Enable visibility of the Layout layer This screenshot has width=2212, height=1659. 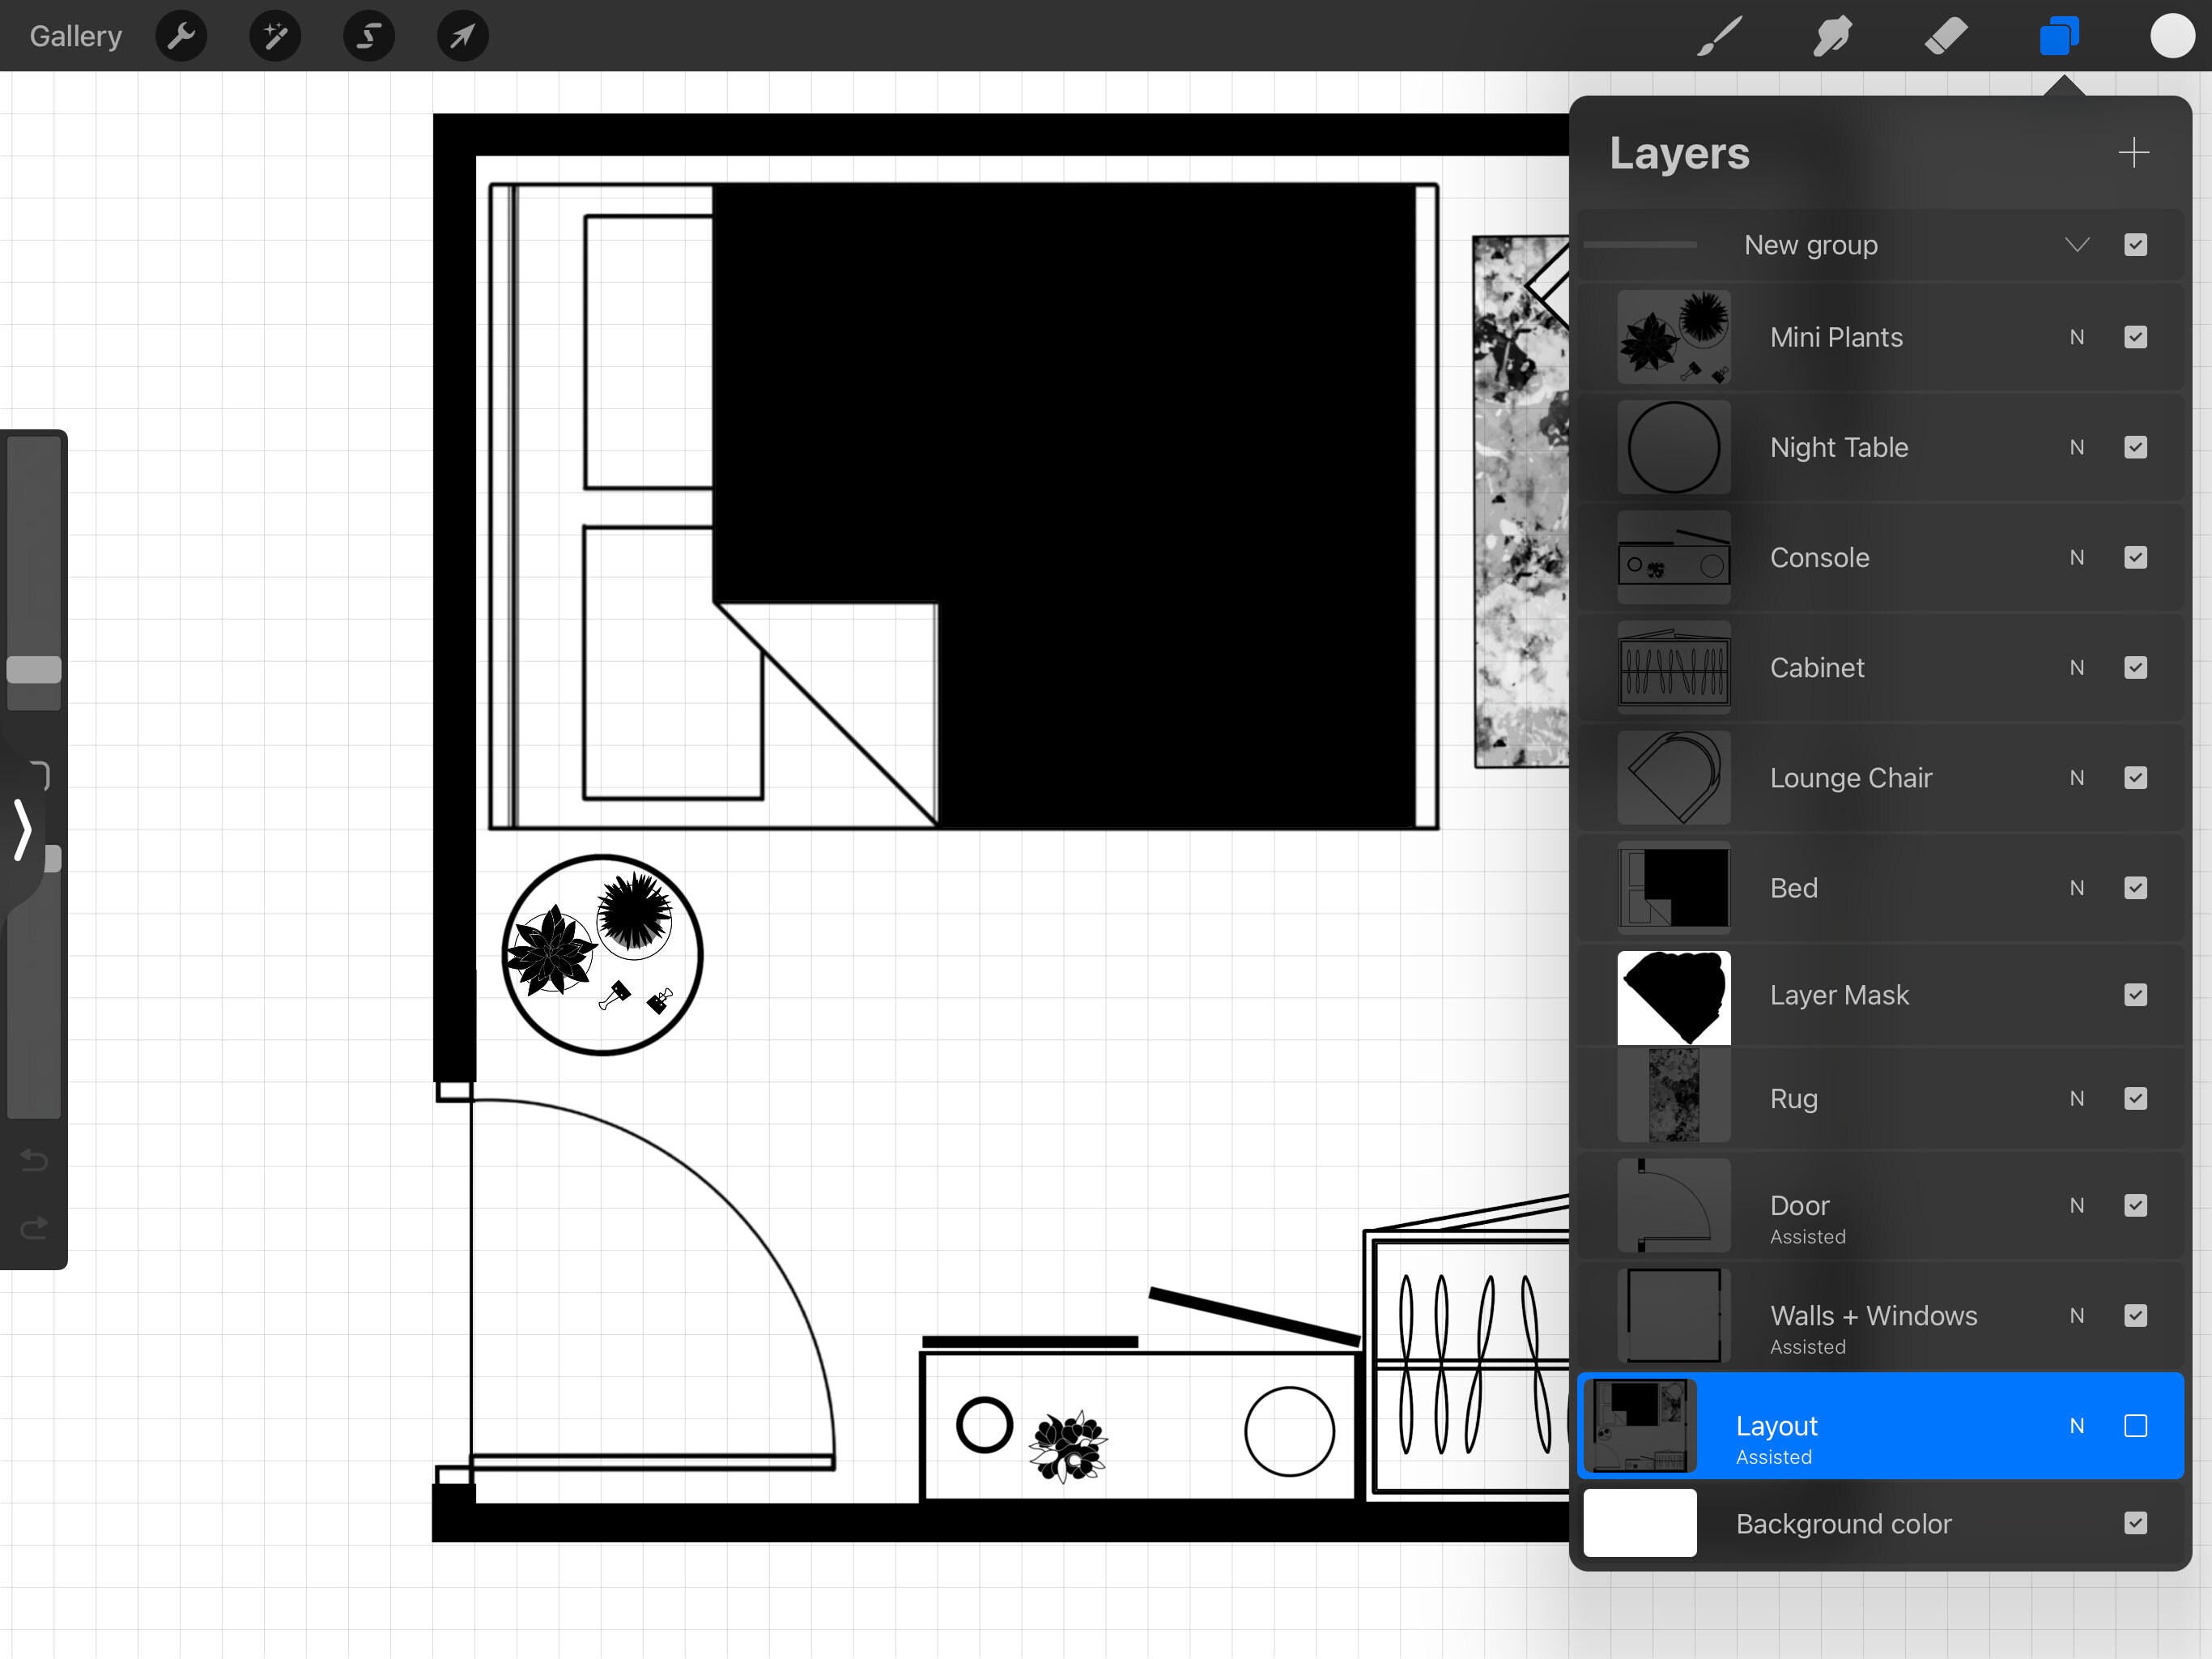point(2136,1426)
